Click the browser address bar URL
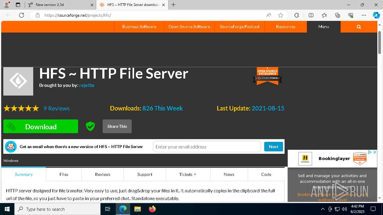 coord(78,15)
